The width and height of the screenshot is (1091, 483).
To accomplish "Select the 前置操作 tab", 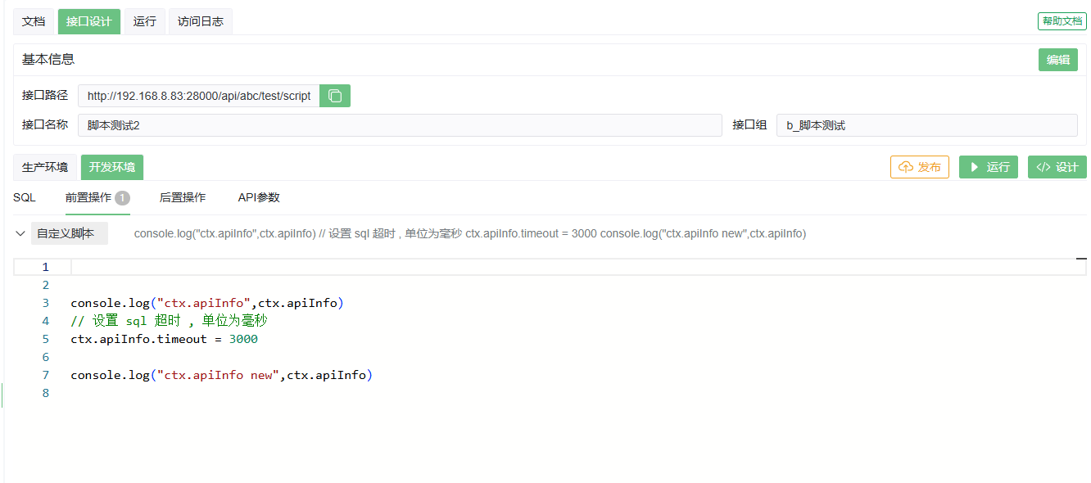I will [x=88, y=197].
